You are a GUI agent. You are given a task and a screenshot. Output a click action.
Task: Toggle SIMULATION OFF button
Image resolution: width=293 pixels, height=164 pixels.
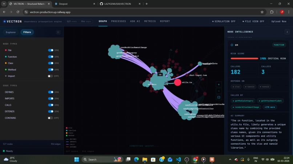point(224,21)
